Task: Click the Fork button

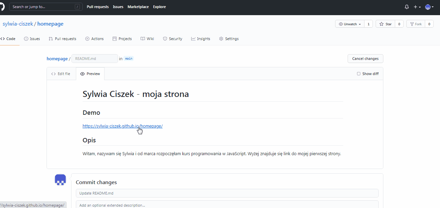Action: pos(415,24)
